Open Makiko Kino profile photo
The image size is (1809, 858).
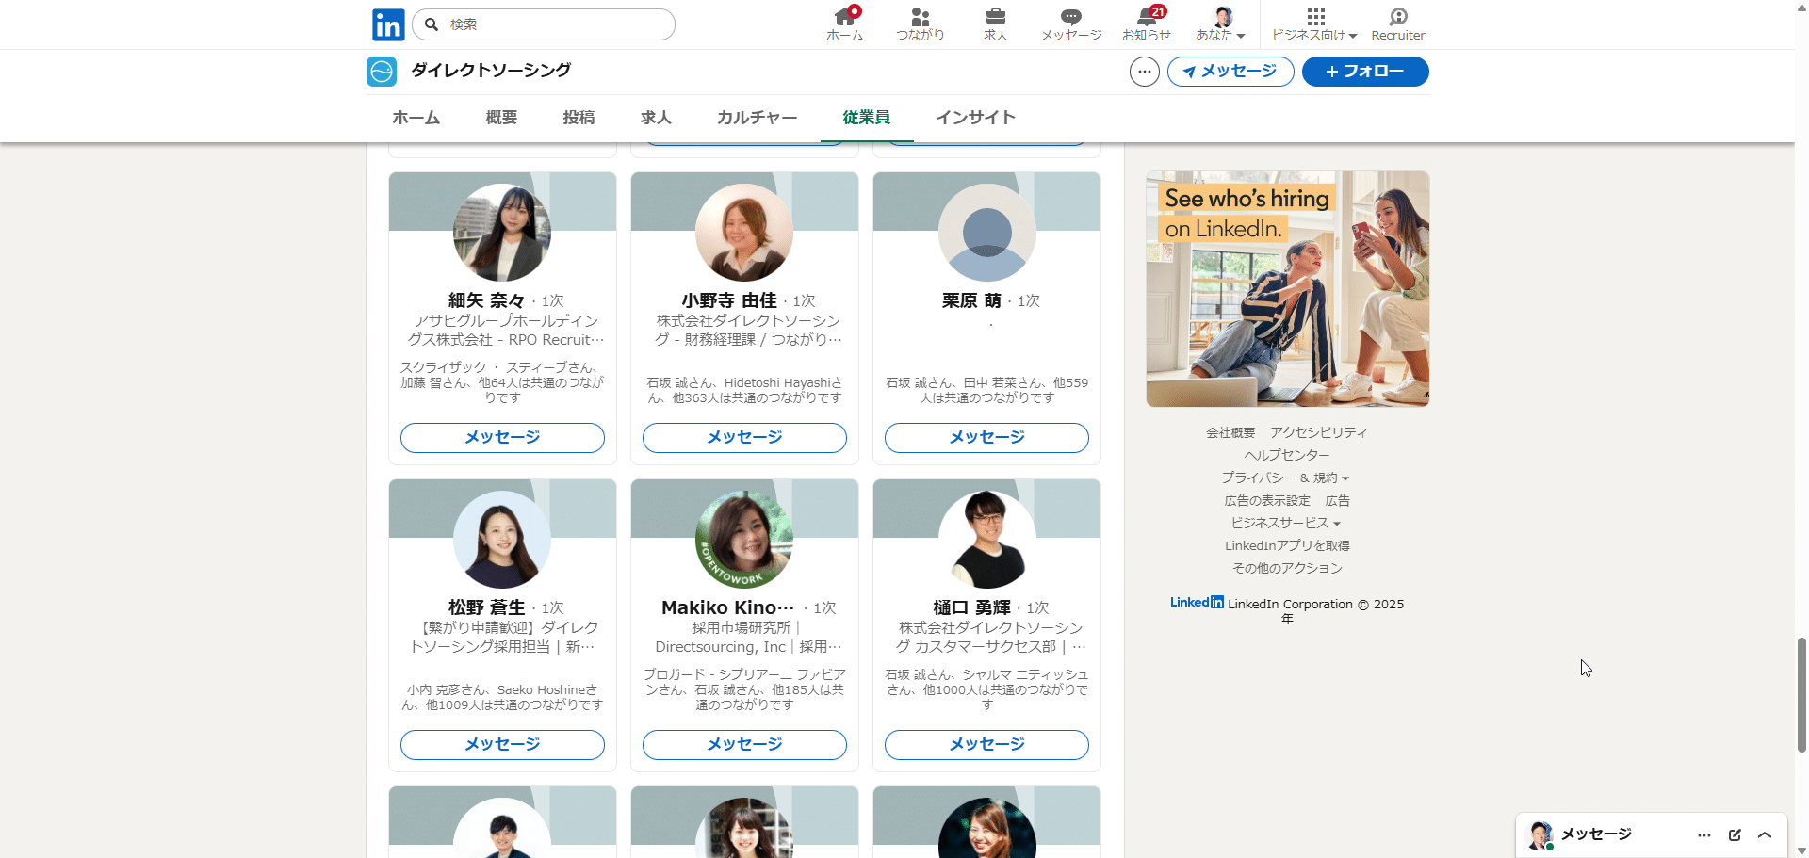[744, 540]
